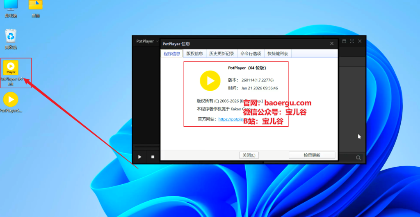
Task: Open the official website potplayer link
Action: (x=231, y=119)
